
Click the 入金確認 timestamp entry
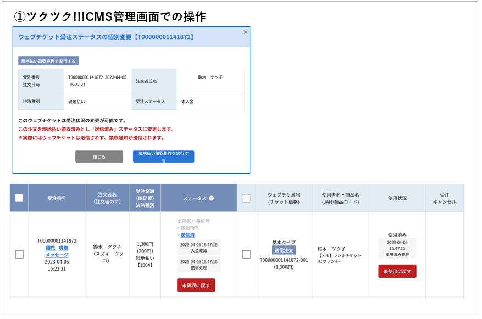(x=199, y=248)
